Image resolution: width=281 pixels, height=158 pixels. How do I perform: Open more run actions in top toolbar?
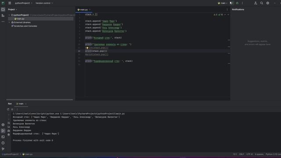point(242,3)
